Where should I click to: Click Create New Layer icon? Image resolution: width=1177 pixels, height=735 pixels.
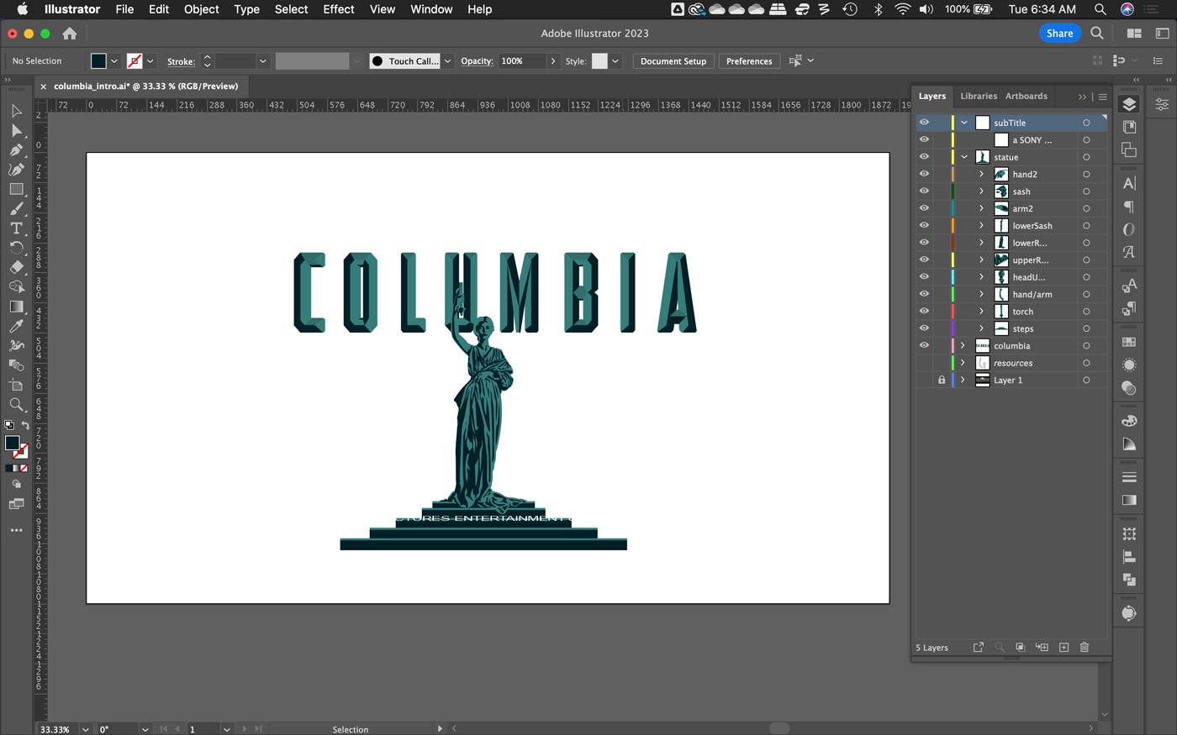coord(1064,647)
